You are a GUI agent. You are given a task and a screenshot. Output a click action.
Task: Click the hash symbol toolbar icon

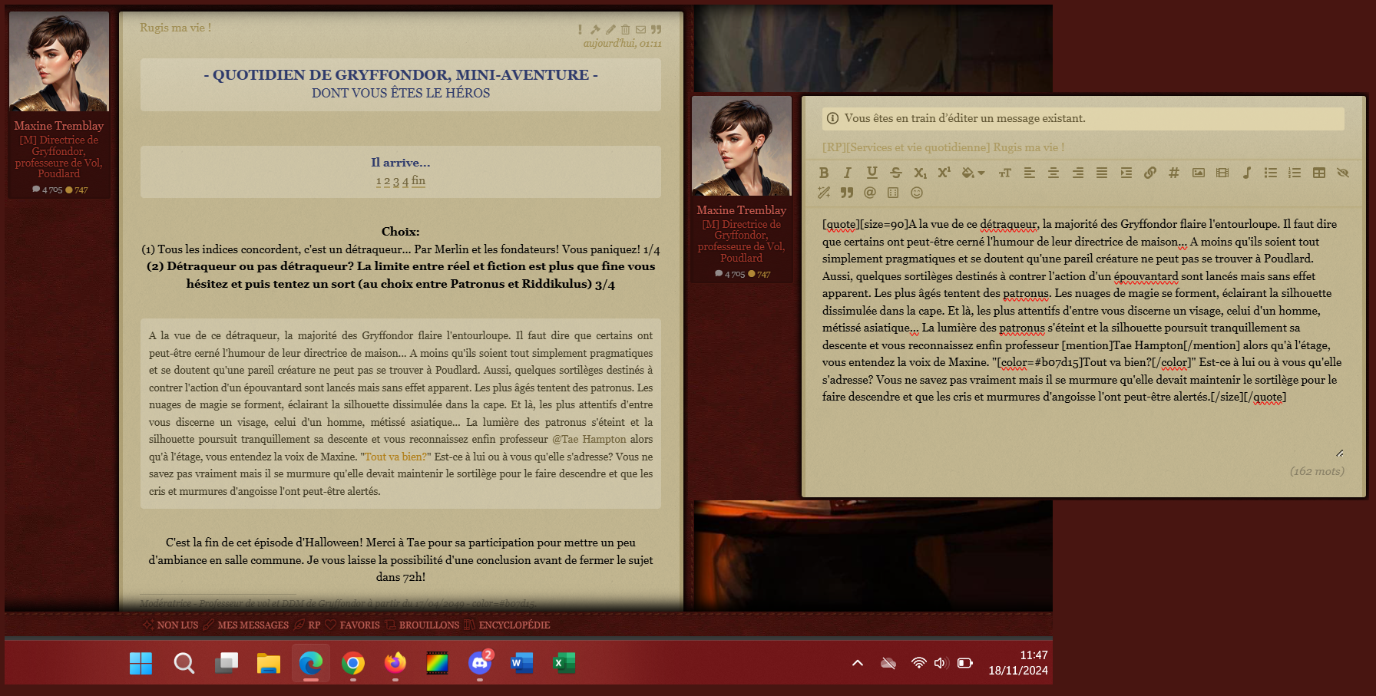1174,173
